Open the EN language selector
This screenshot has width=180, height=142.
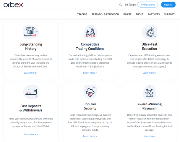pyautogui.click(x=126, y=5)
